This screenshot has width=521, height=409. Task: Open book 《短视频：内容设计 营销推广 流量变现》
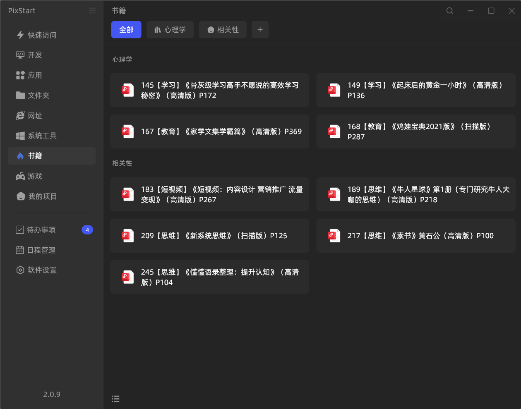209,194
